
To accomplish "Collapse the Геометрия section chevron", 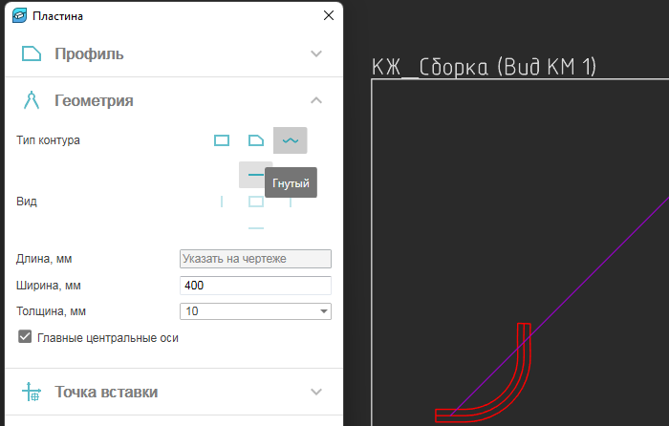I will (x=316, y=100).
